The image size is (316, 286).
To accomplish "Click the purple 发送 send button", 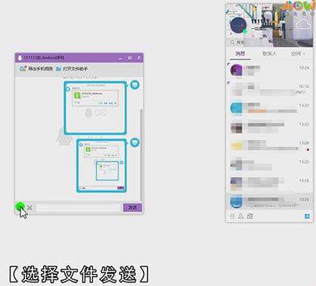I will click(x=133, y=208).
